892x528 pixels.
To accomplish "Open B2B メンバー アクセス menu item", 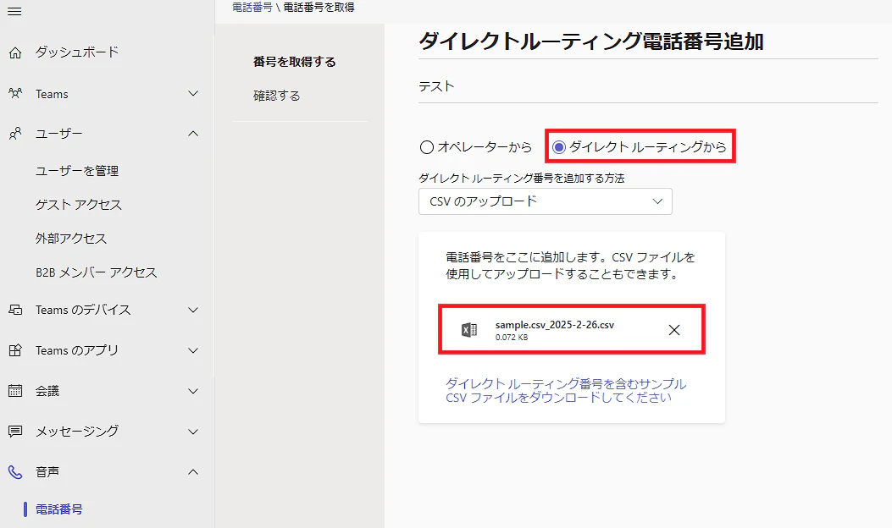I will [96, 272].
